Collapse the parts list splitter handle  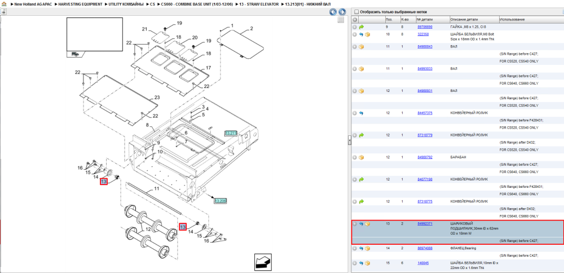(349, 140)
